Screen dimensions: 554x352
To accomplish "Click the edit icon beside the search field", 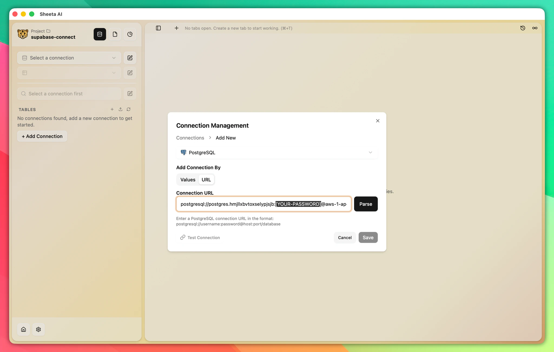I will (x=130, y=93).
